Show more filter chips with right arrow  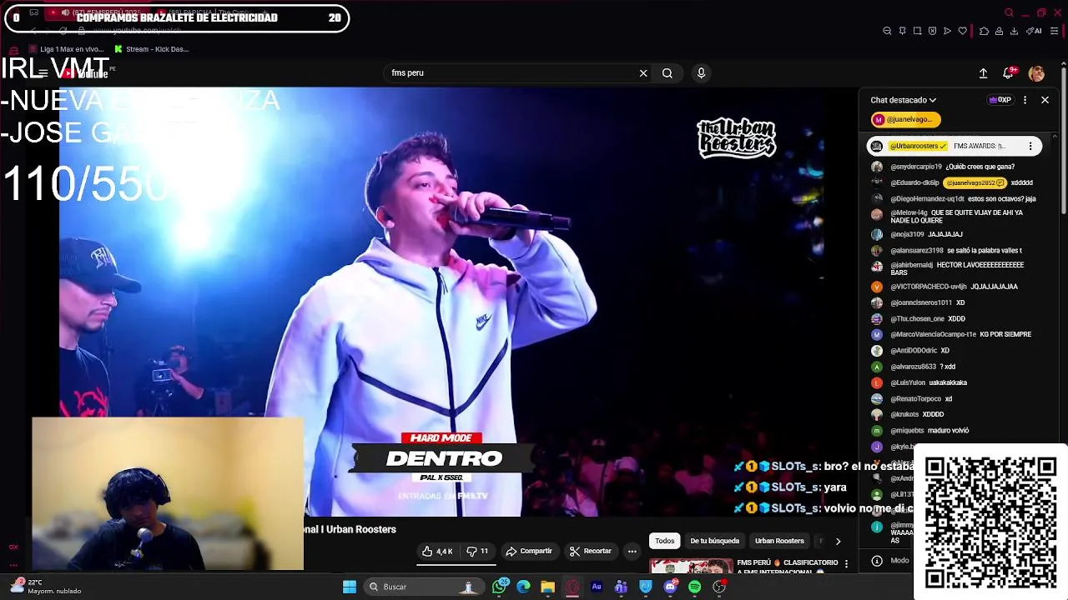pos(838,541)
